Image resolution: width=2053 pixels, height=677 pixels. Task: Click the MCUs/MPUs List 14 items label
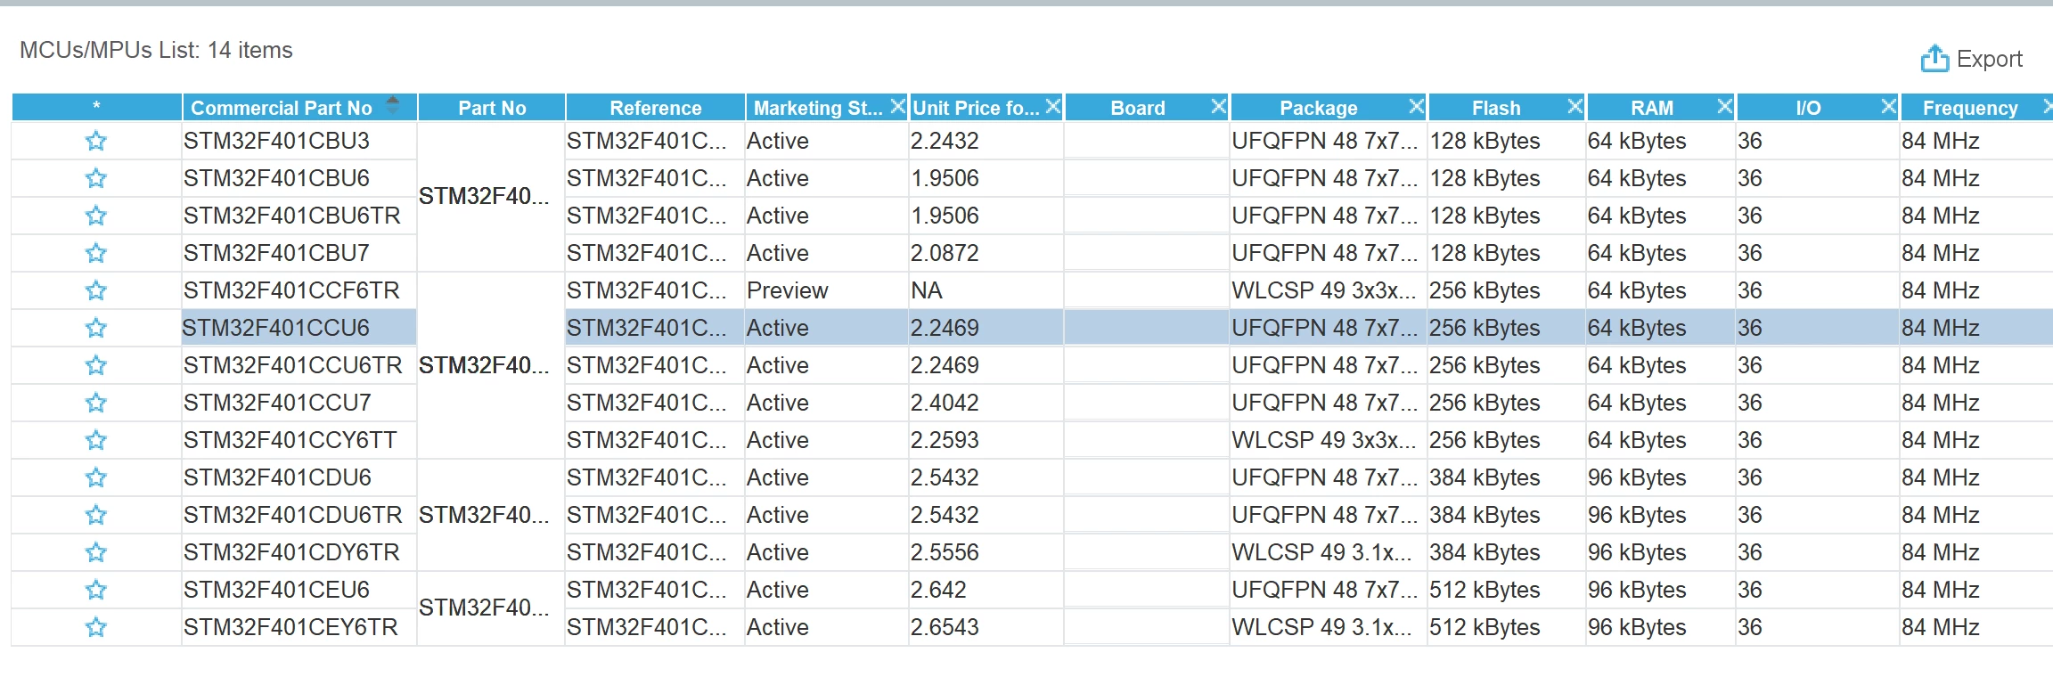point(156,50)
